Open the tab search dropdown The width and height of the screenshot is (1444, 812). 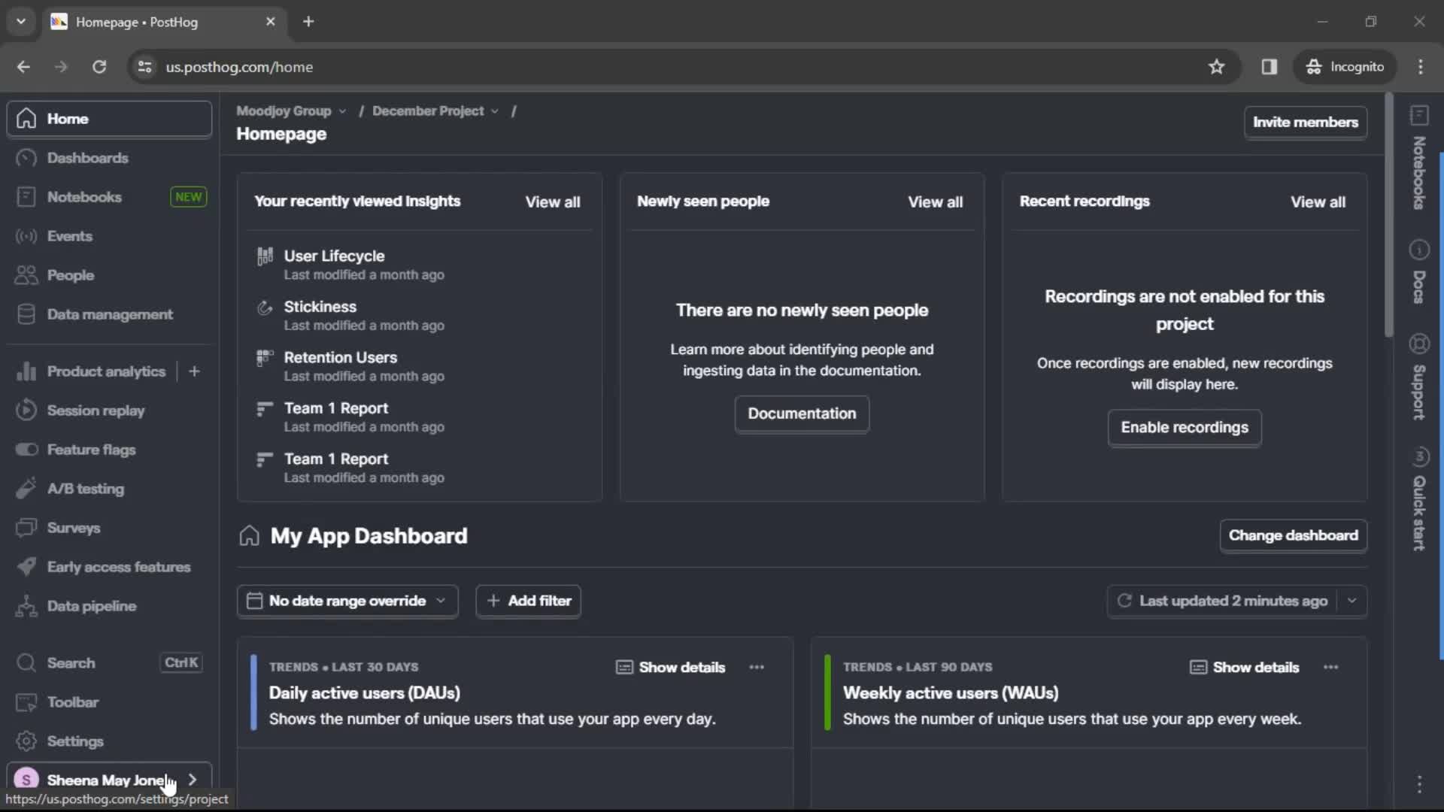[x=21, y=22]
